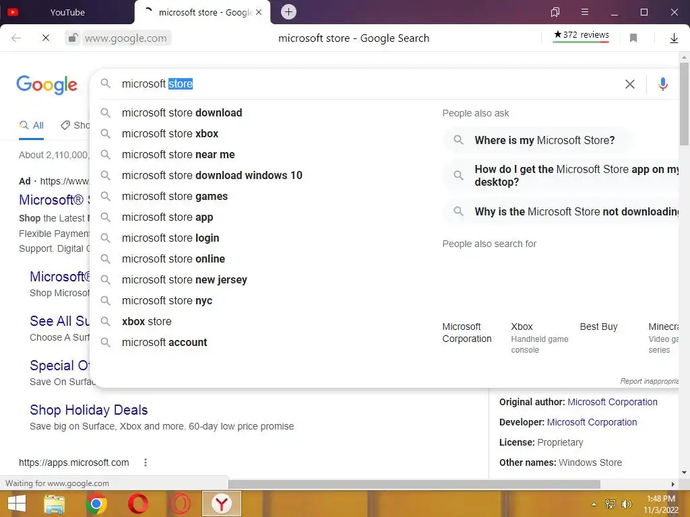Viewport: 690px width, 517px height.
Task: Click the vertical page scrollbar
Action: point(684,104)
